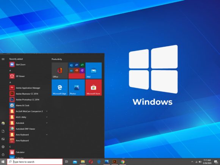Click the Windows Start button
Image resolution: width=220 pixels, height=165 pixels.
[x=3, y=162]
